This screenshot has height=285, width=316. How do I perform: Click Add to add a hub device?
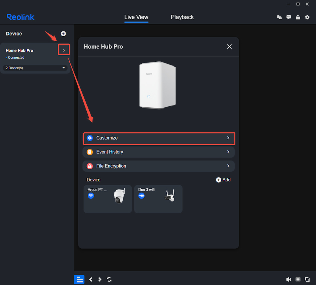(x=223, y=180)
